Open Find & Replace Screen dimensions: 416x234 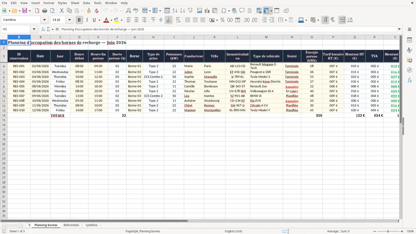(128, 11)
